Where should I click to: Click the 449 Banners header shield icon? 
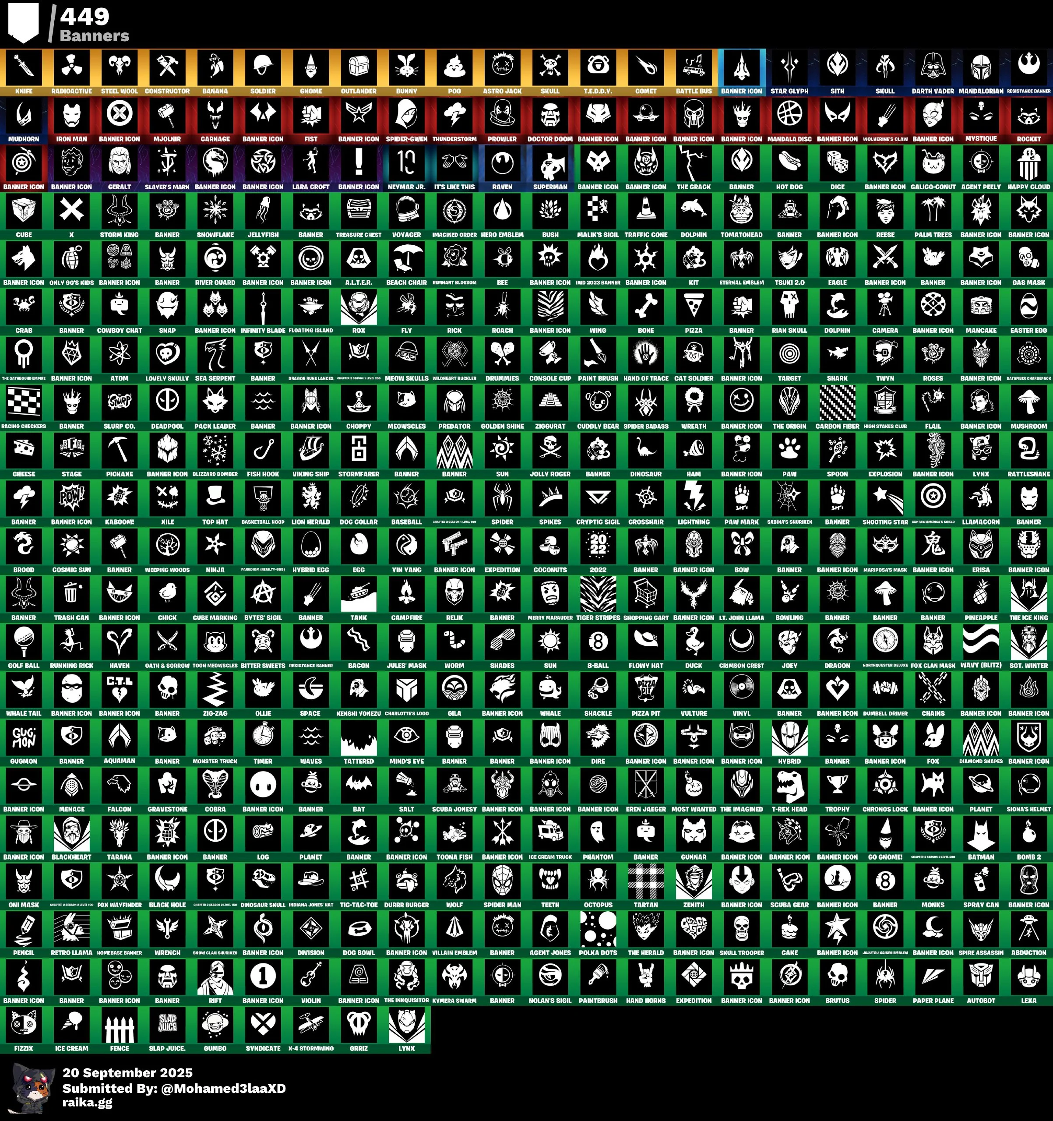(x=24, y=23)
